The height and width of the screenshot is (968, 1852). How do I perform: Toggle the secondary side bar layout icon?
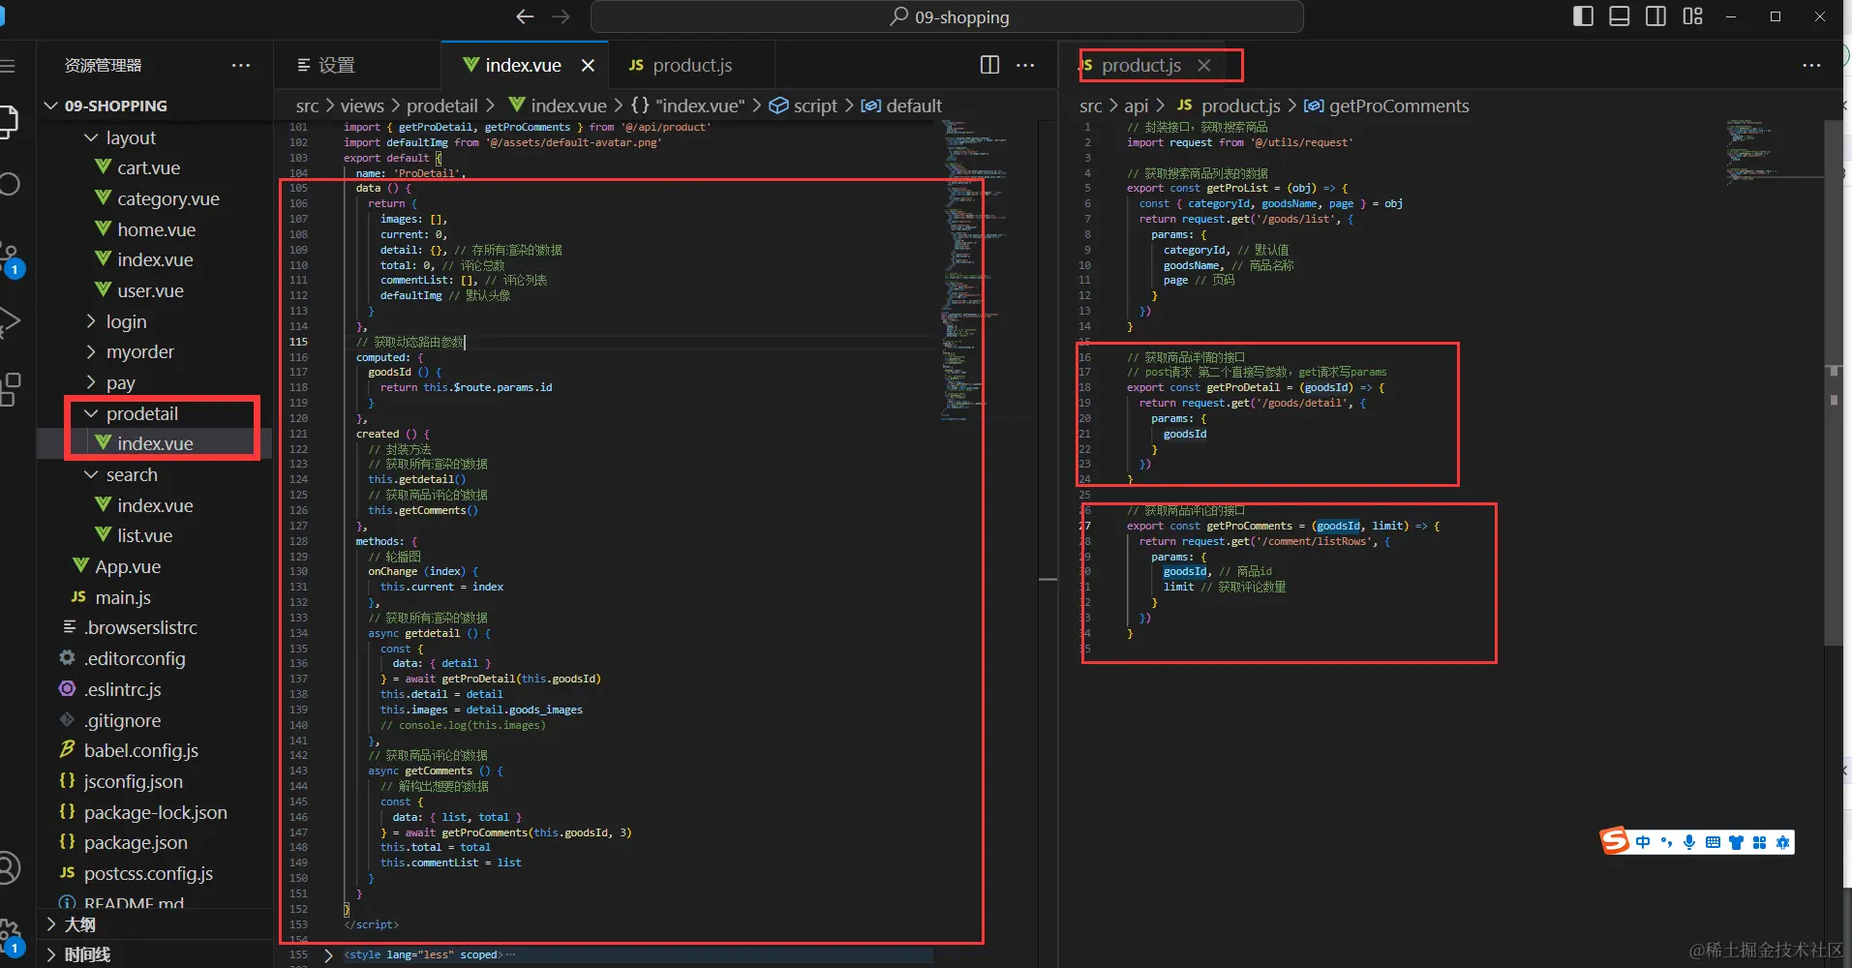coord(1655,16)
